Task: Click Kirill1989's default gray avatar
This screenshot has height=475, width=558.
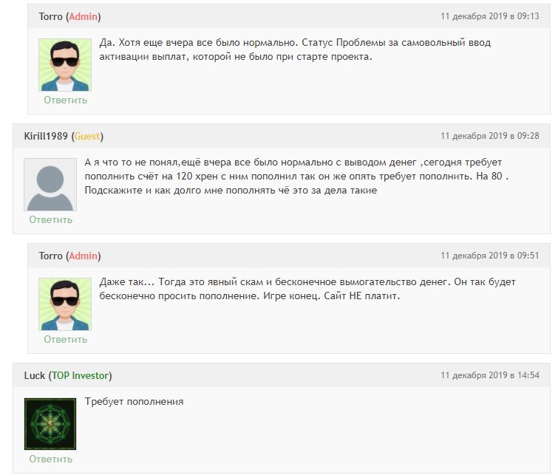Action: [x=50, y=185]
